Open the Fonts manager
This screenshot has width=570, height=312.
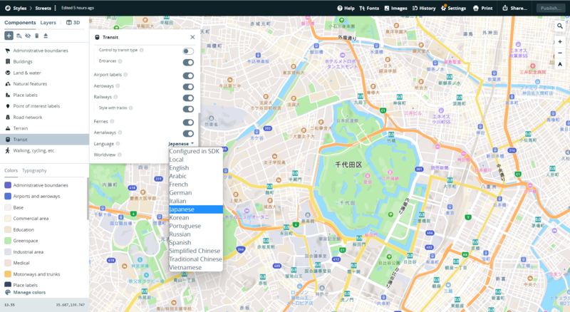(x=369, y=8)
